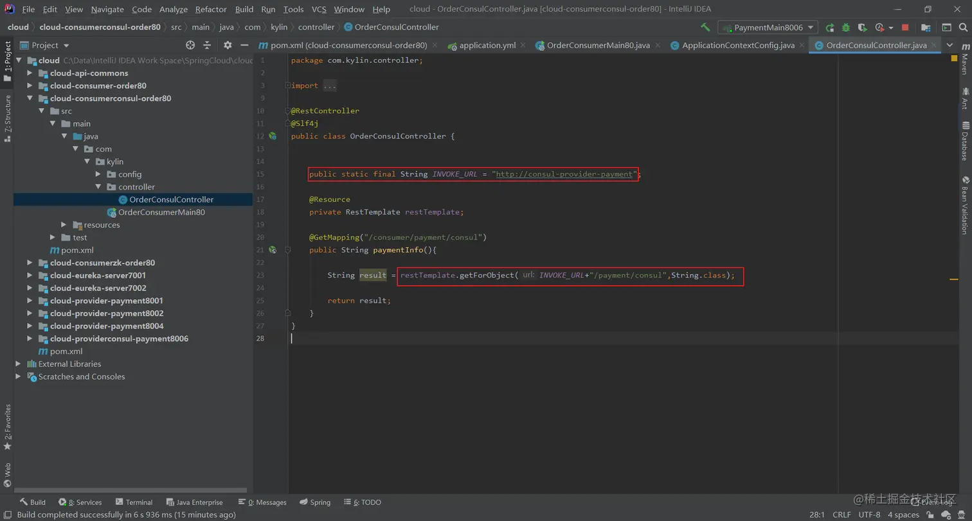Expand the cloud-api-commons module
972x521 pixels.
[x=30, y=73]
